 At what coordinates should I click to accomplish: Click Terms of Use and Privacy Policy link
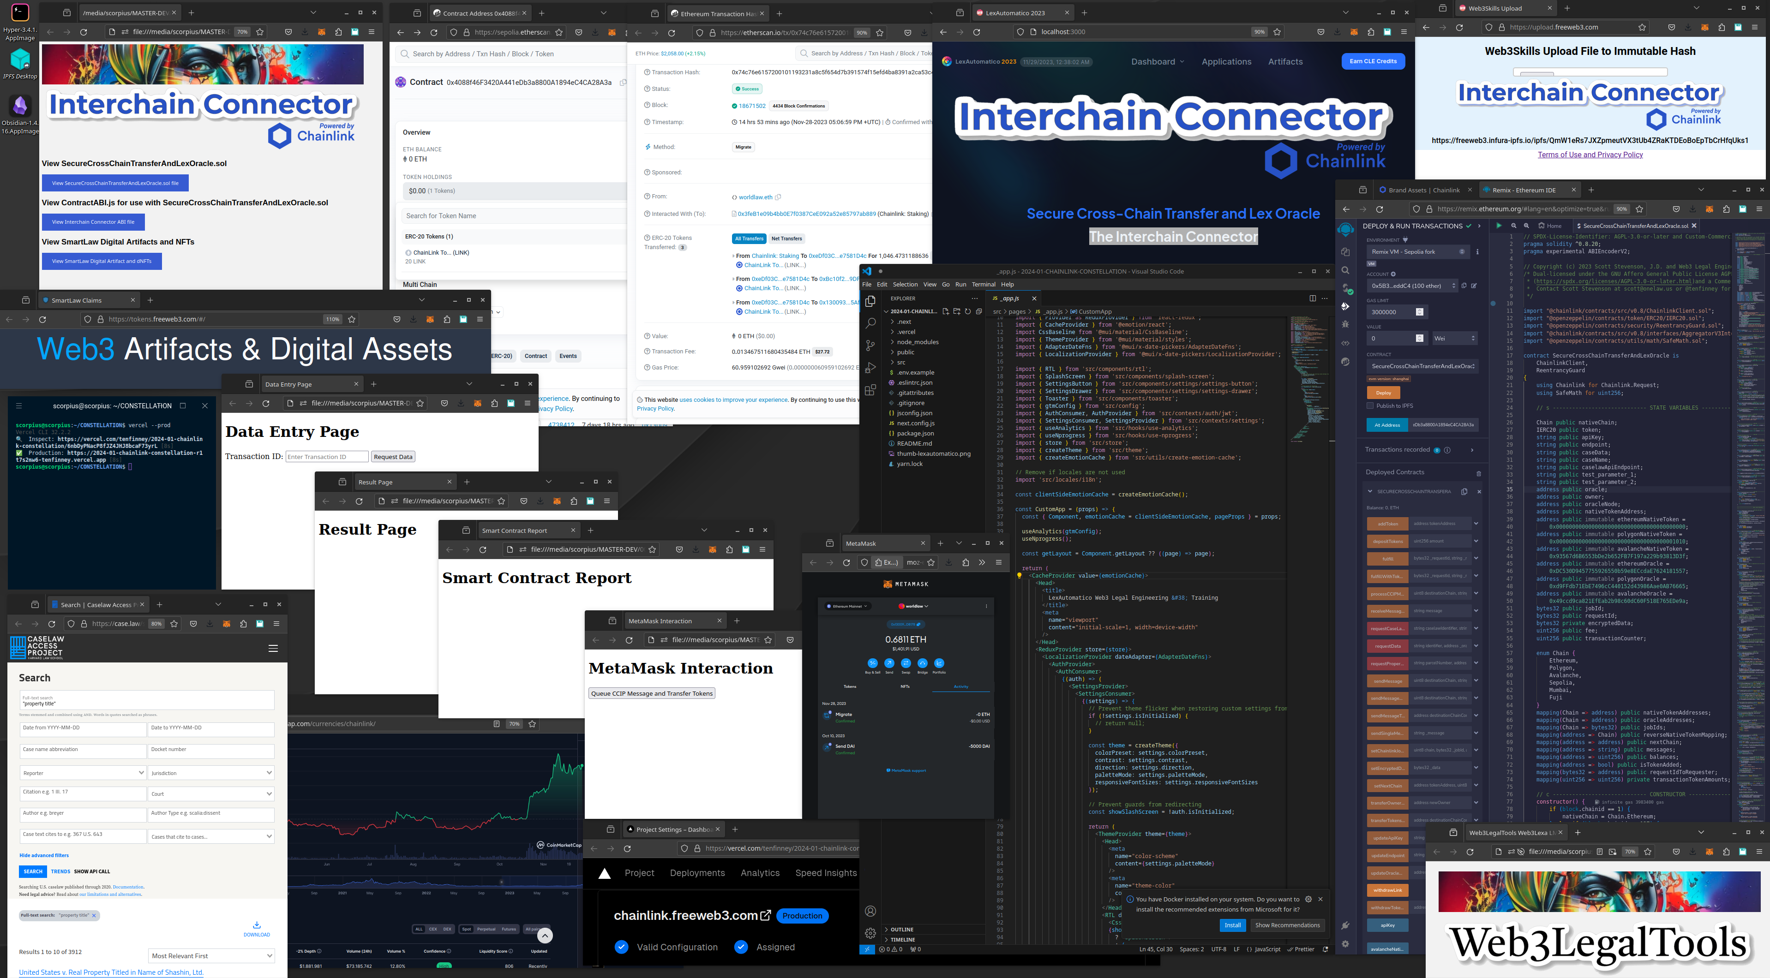[x=1590, y=155]
